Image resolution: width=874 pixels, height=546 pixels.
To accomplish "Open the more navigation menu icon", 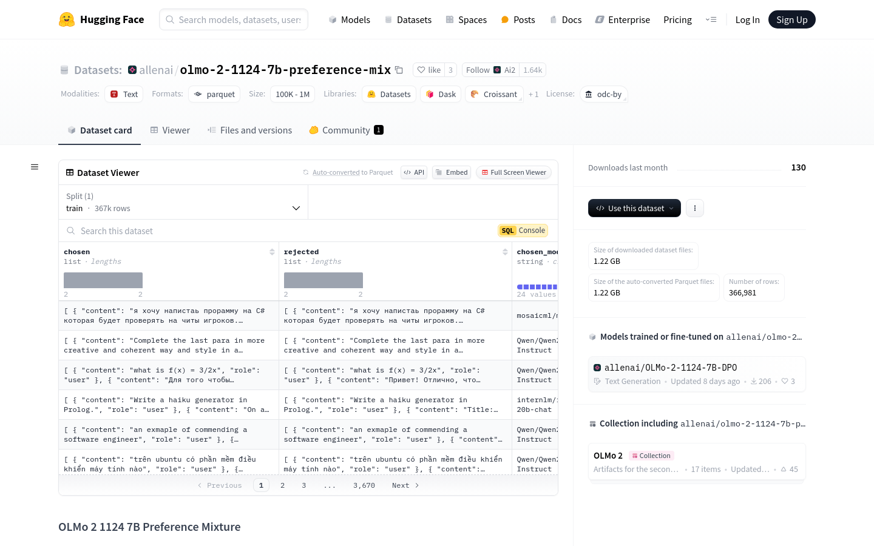I will [711, 19].
